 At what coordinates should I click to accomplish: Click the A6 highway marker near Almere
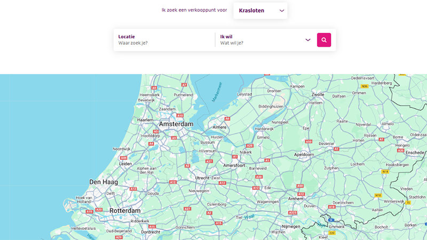[227, 118]
